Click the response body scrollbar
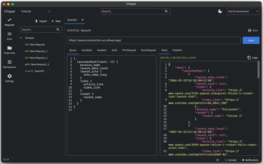Viewport: 263px width, 164px height. [x=259, y=69]
